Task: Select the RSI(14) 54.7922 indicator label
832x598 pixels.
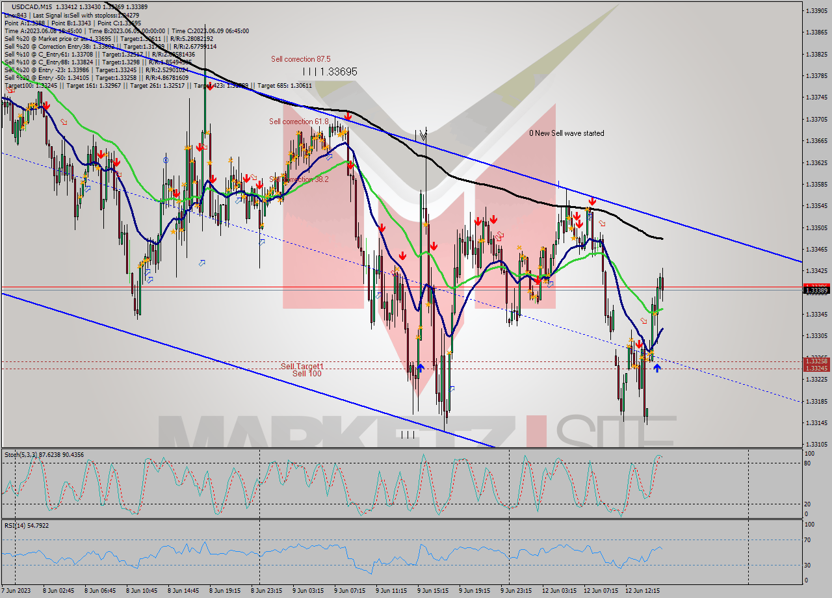Action: [27, 525]
